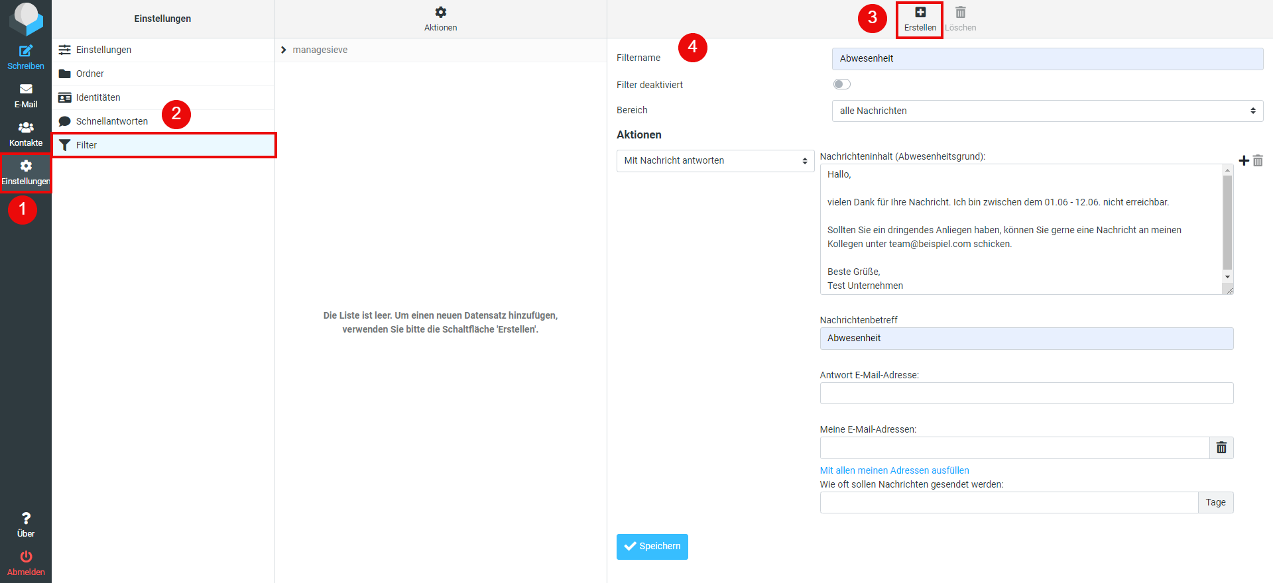The width and height of the screenshot is (1273, 583).
Task: Click the message text area scrollbar
Action: [x=1227, y=225]
